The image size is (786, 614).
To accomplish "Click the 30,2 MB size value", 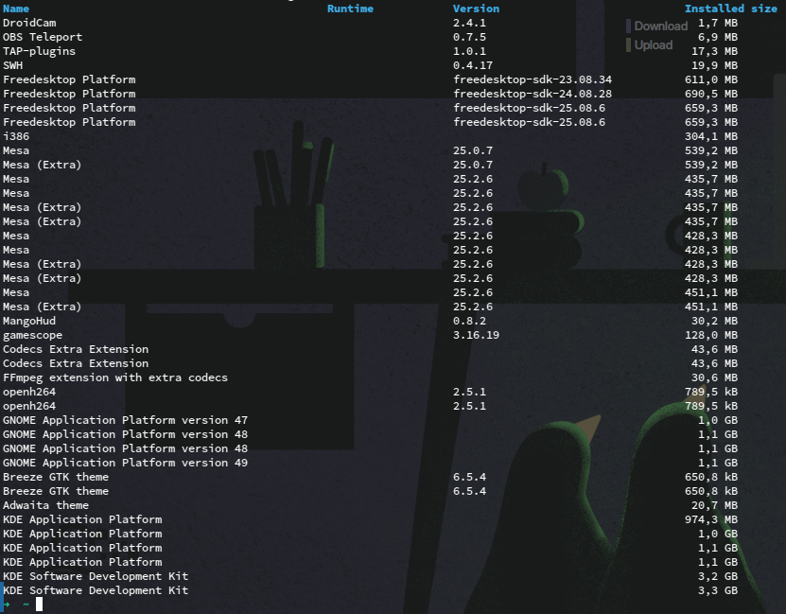I will click(714, 321).
